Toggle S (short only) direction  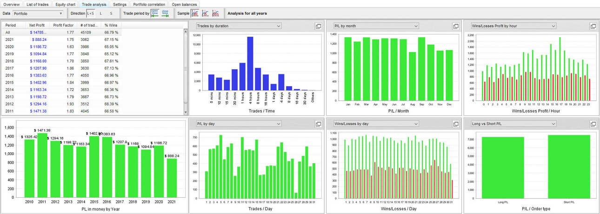[x=111, y=13]
